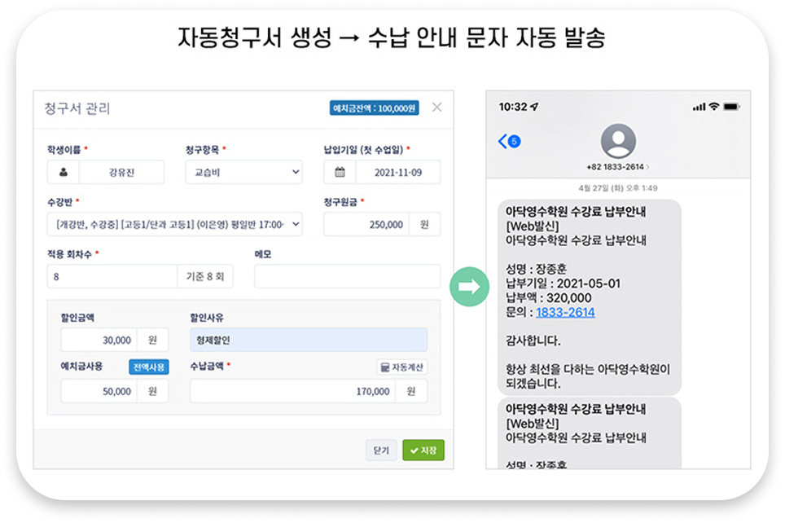Tap the Wi-Fi status icon
Viewport: 785px width, 523px height.
click(714, 107)
